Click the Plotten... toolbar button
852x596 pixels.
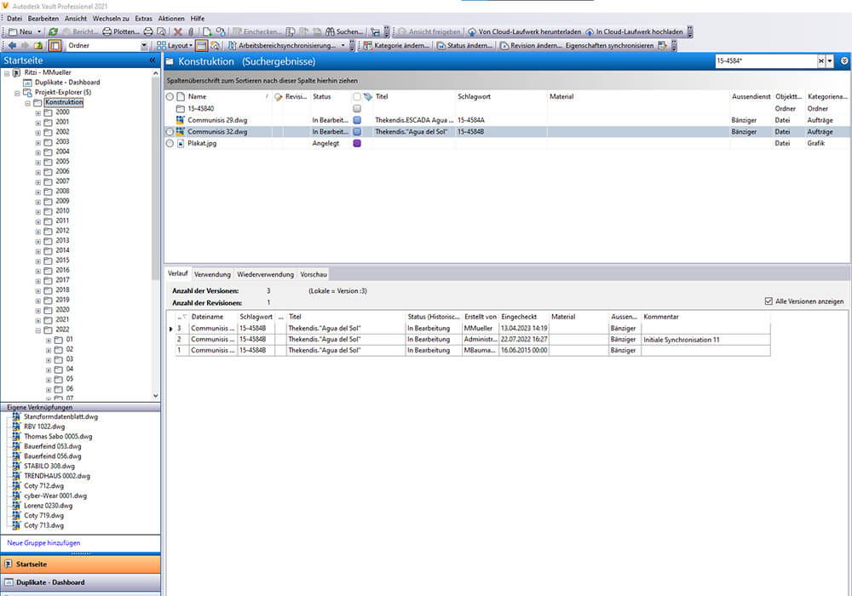point(121,32)
